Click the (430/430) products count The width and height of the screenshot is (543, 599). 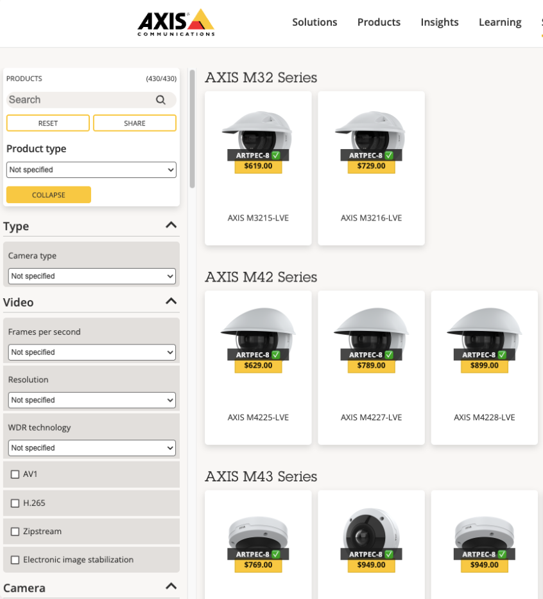(x=161, y=78)
